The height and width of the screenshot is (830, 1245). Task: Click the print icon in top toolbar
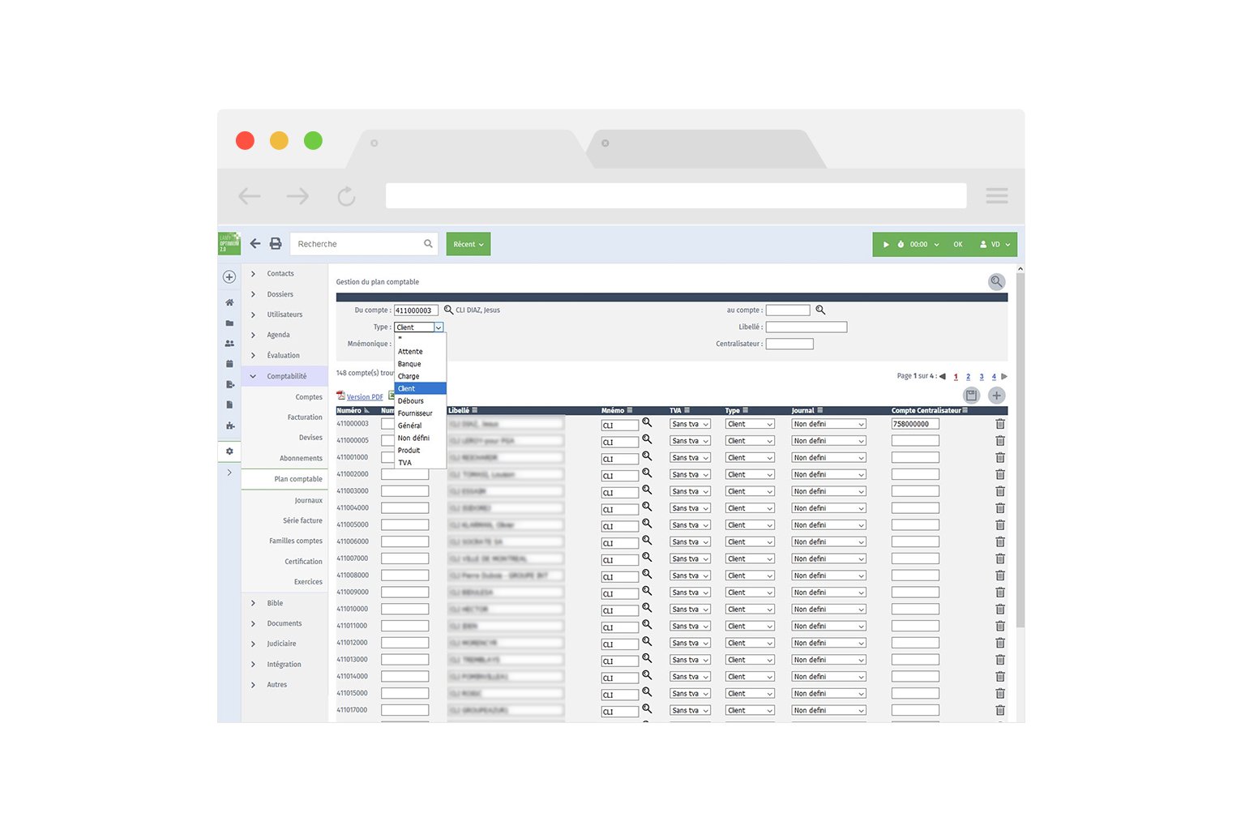click(276, 244)
